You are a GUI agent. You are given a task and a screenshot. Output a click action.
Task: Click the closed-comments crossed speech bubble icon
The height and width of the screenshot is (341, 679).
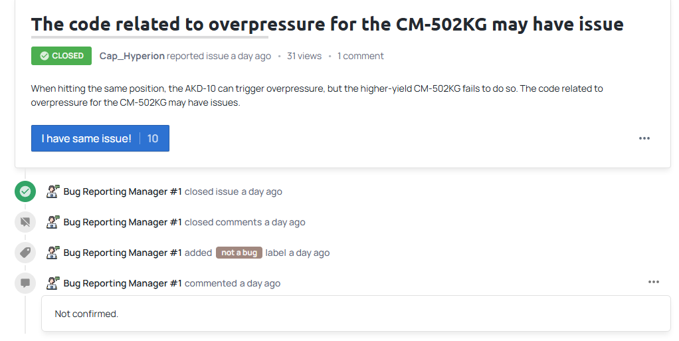[25, 222]
